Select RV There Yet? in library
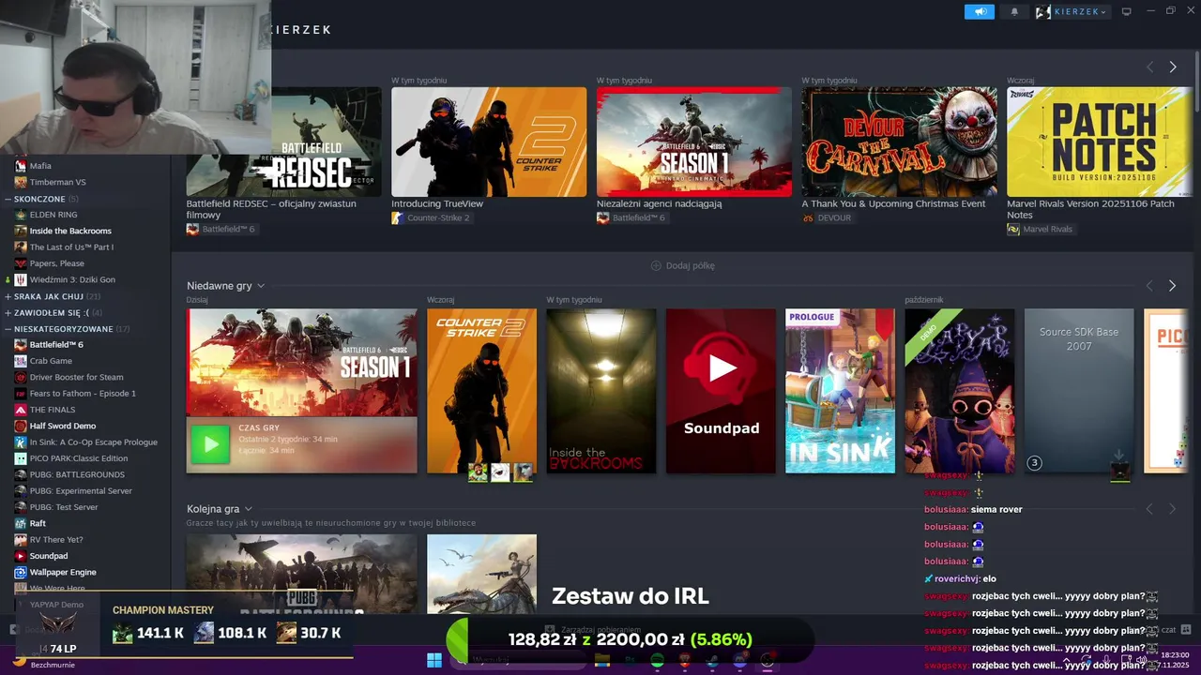1201x675 pixels. point(56,540)
